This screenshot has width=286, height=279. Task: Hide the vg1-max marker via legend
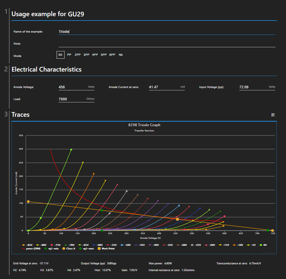coord(87,248)
